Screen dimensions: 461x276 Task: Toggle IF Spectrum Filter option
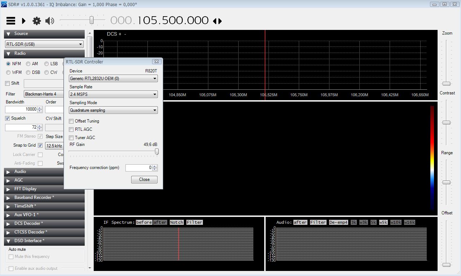pos(195,222)
